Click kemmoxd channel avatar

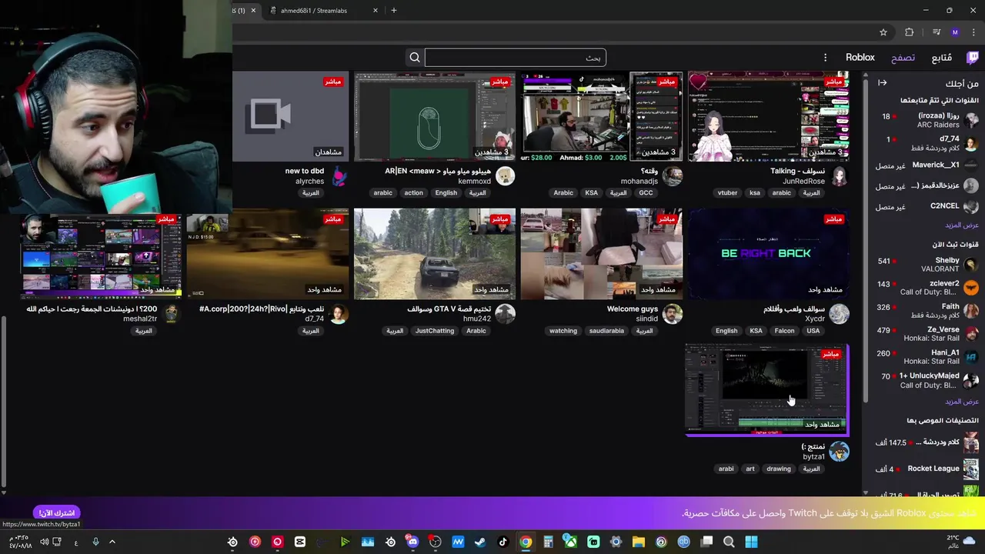(x=505, y=176)
